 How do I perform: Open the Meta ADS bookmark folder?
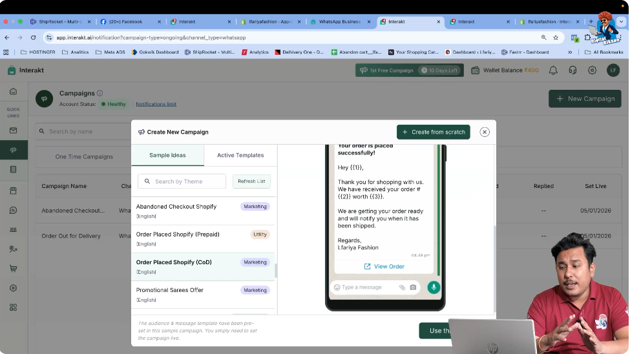click(x=110, y=52)
